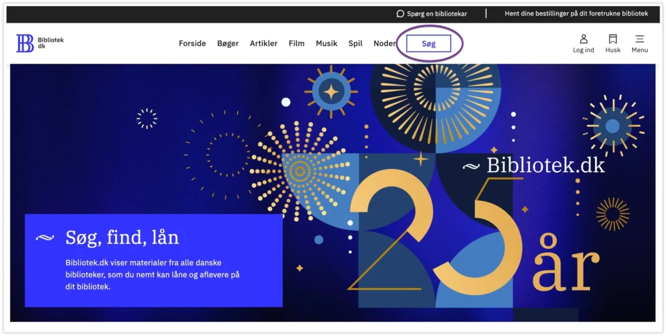The height and width of the screenshot is (336, 666).
Task: Open the Spil category
Action: click(355, 44)
